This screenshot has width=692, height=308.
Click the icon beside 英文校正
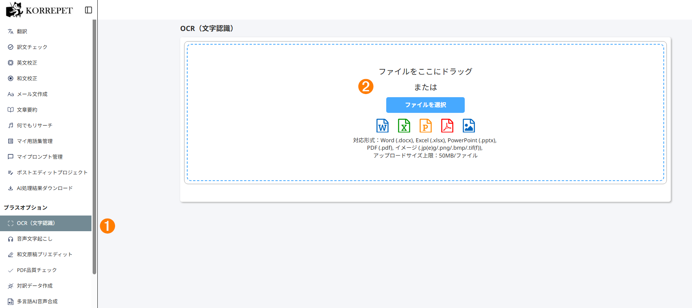click(11, 63)
